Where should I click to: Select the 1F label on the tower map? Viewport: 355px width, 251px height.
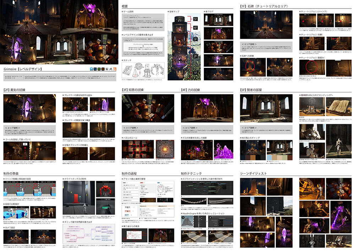[x=196, y=72]
